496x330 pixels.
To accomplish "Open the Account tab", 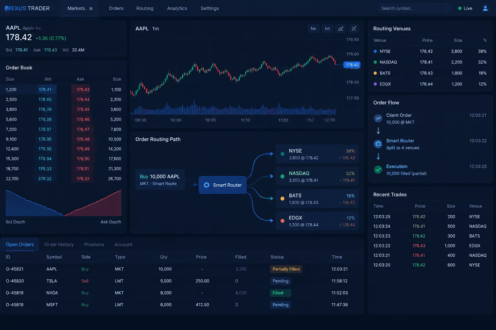I will pyautogui.click(x=123, y=245).
